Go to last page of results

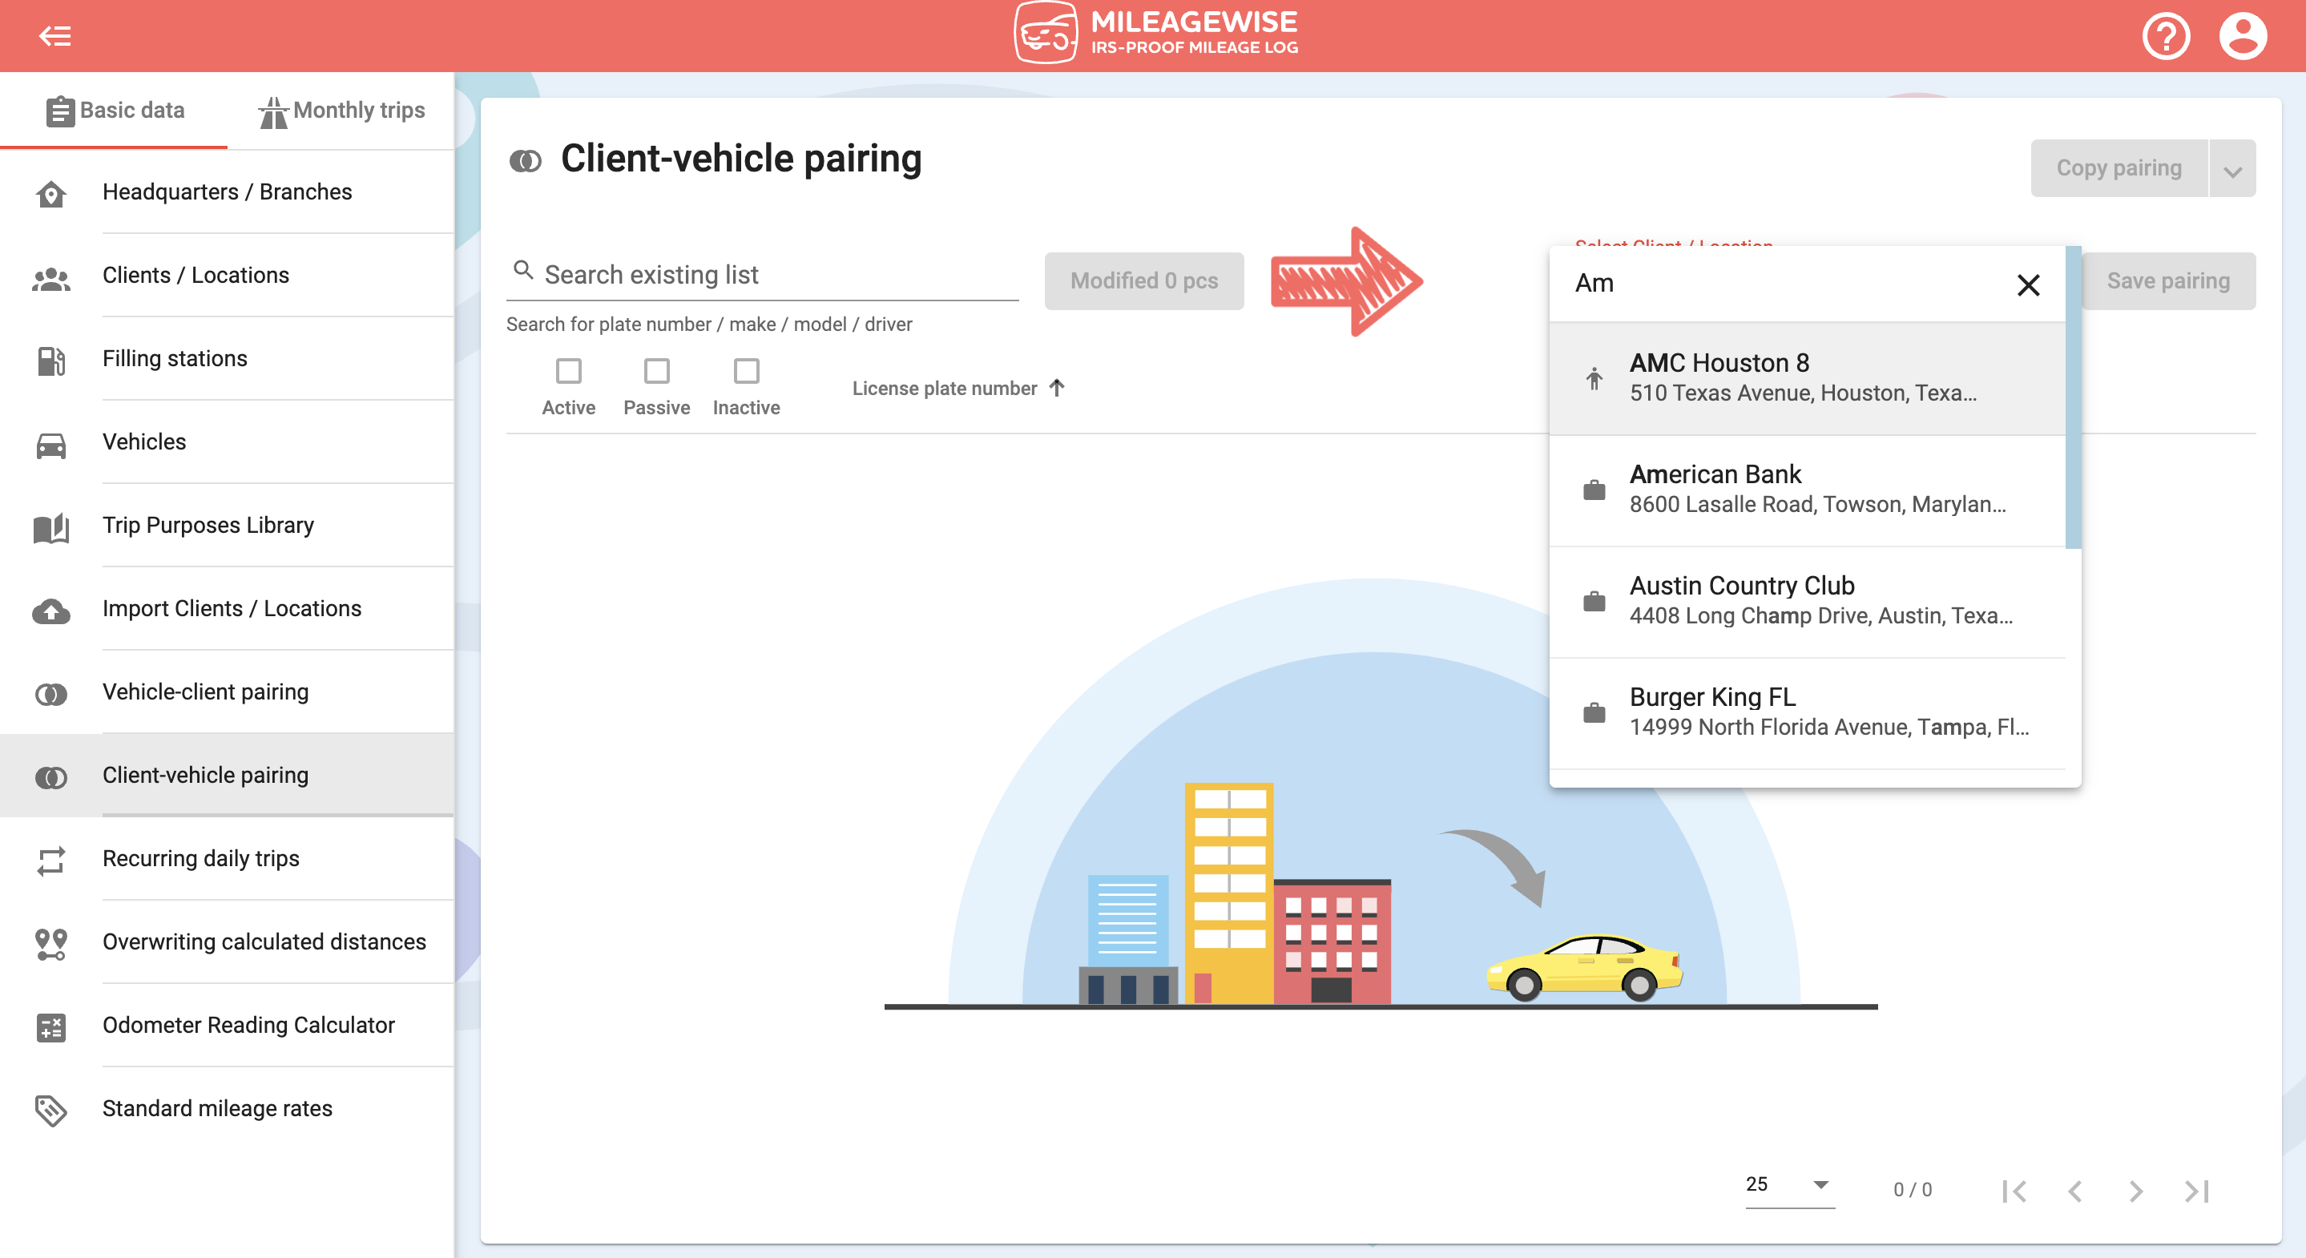point(2196,1190)
